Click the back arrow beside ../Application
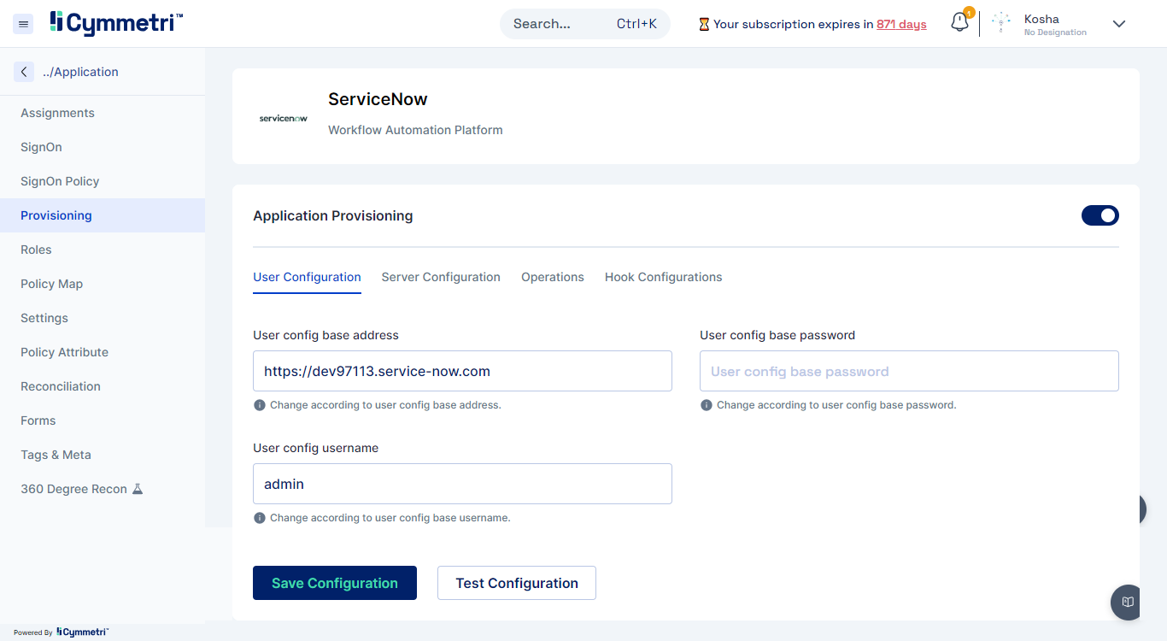 coord(24,72)
